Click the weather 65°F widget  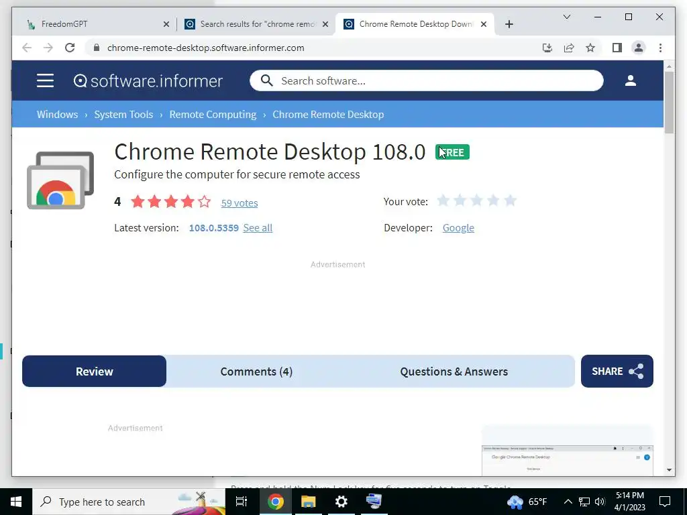[x=527, y=502]
